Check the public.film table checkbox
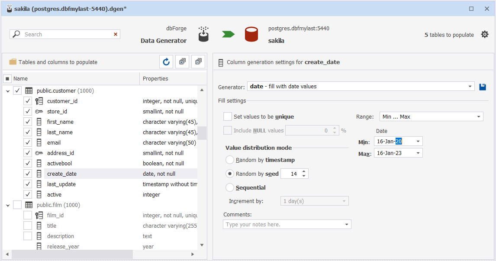Viewport: 496px width, 261px height. [17, 205]
